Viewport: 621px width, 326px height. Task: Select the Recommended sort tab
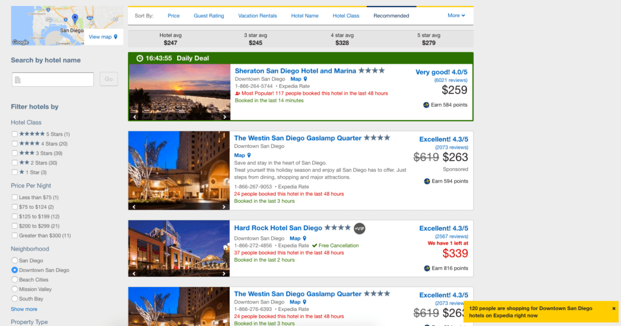point(391,16)
